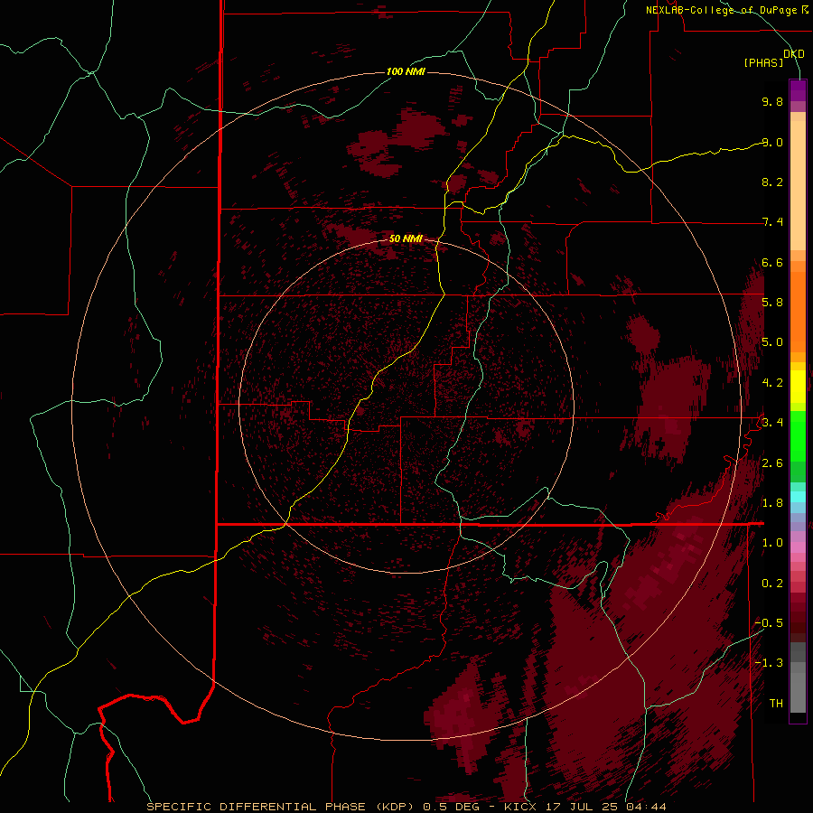Screen dimensions: 813x813
Task: Click the 1.0 legend scale value
Action: [772, 543]
